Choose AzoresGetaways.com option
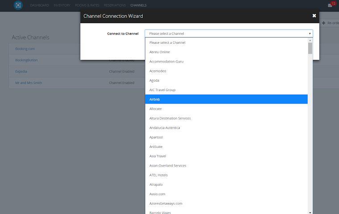 (x=226, y=204)
